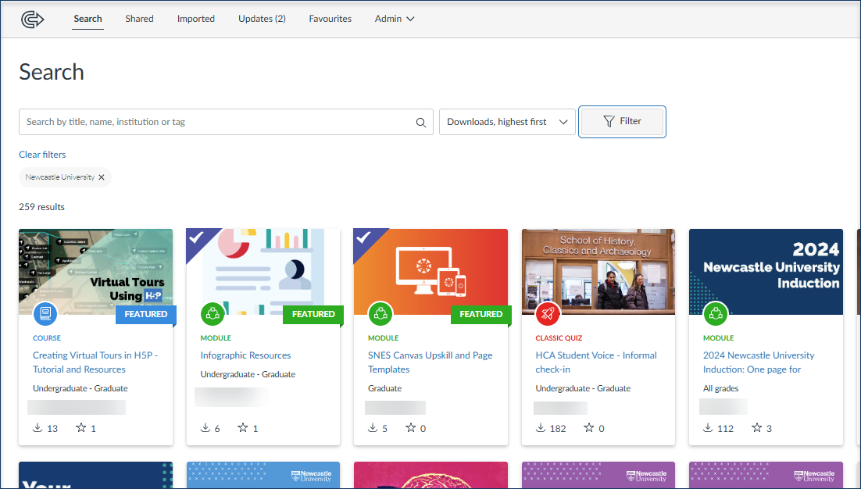
Task: Click the Graduate grade text on SNES card
Action: pyautogui.click(x=384, y=388)
